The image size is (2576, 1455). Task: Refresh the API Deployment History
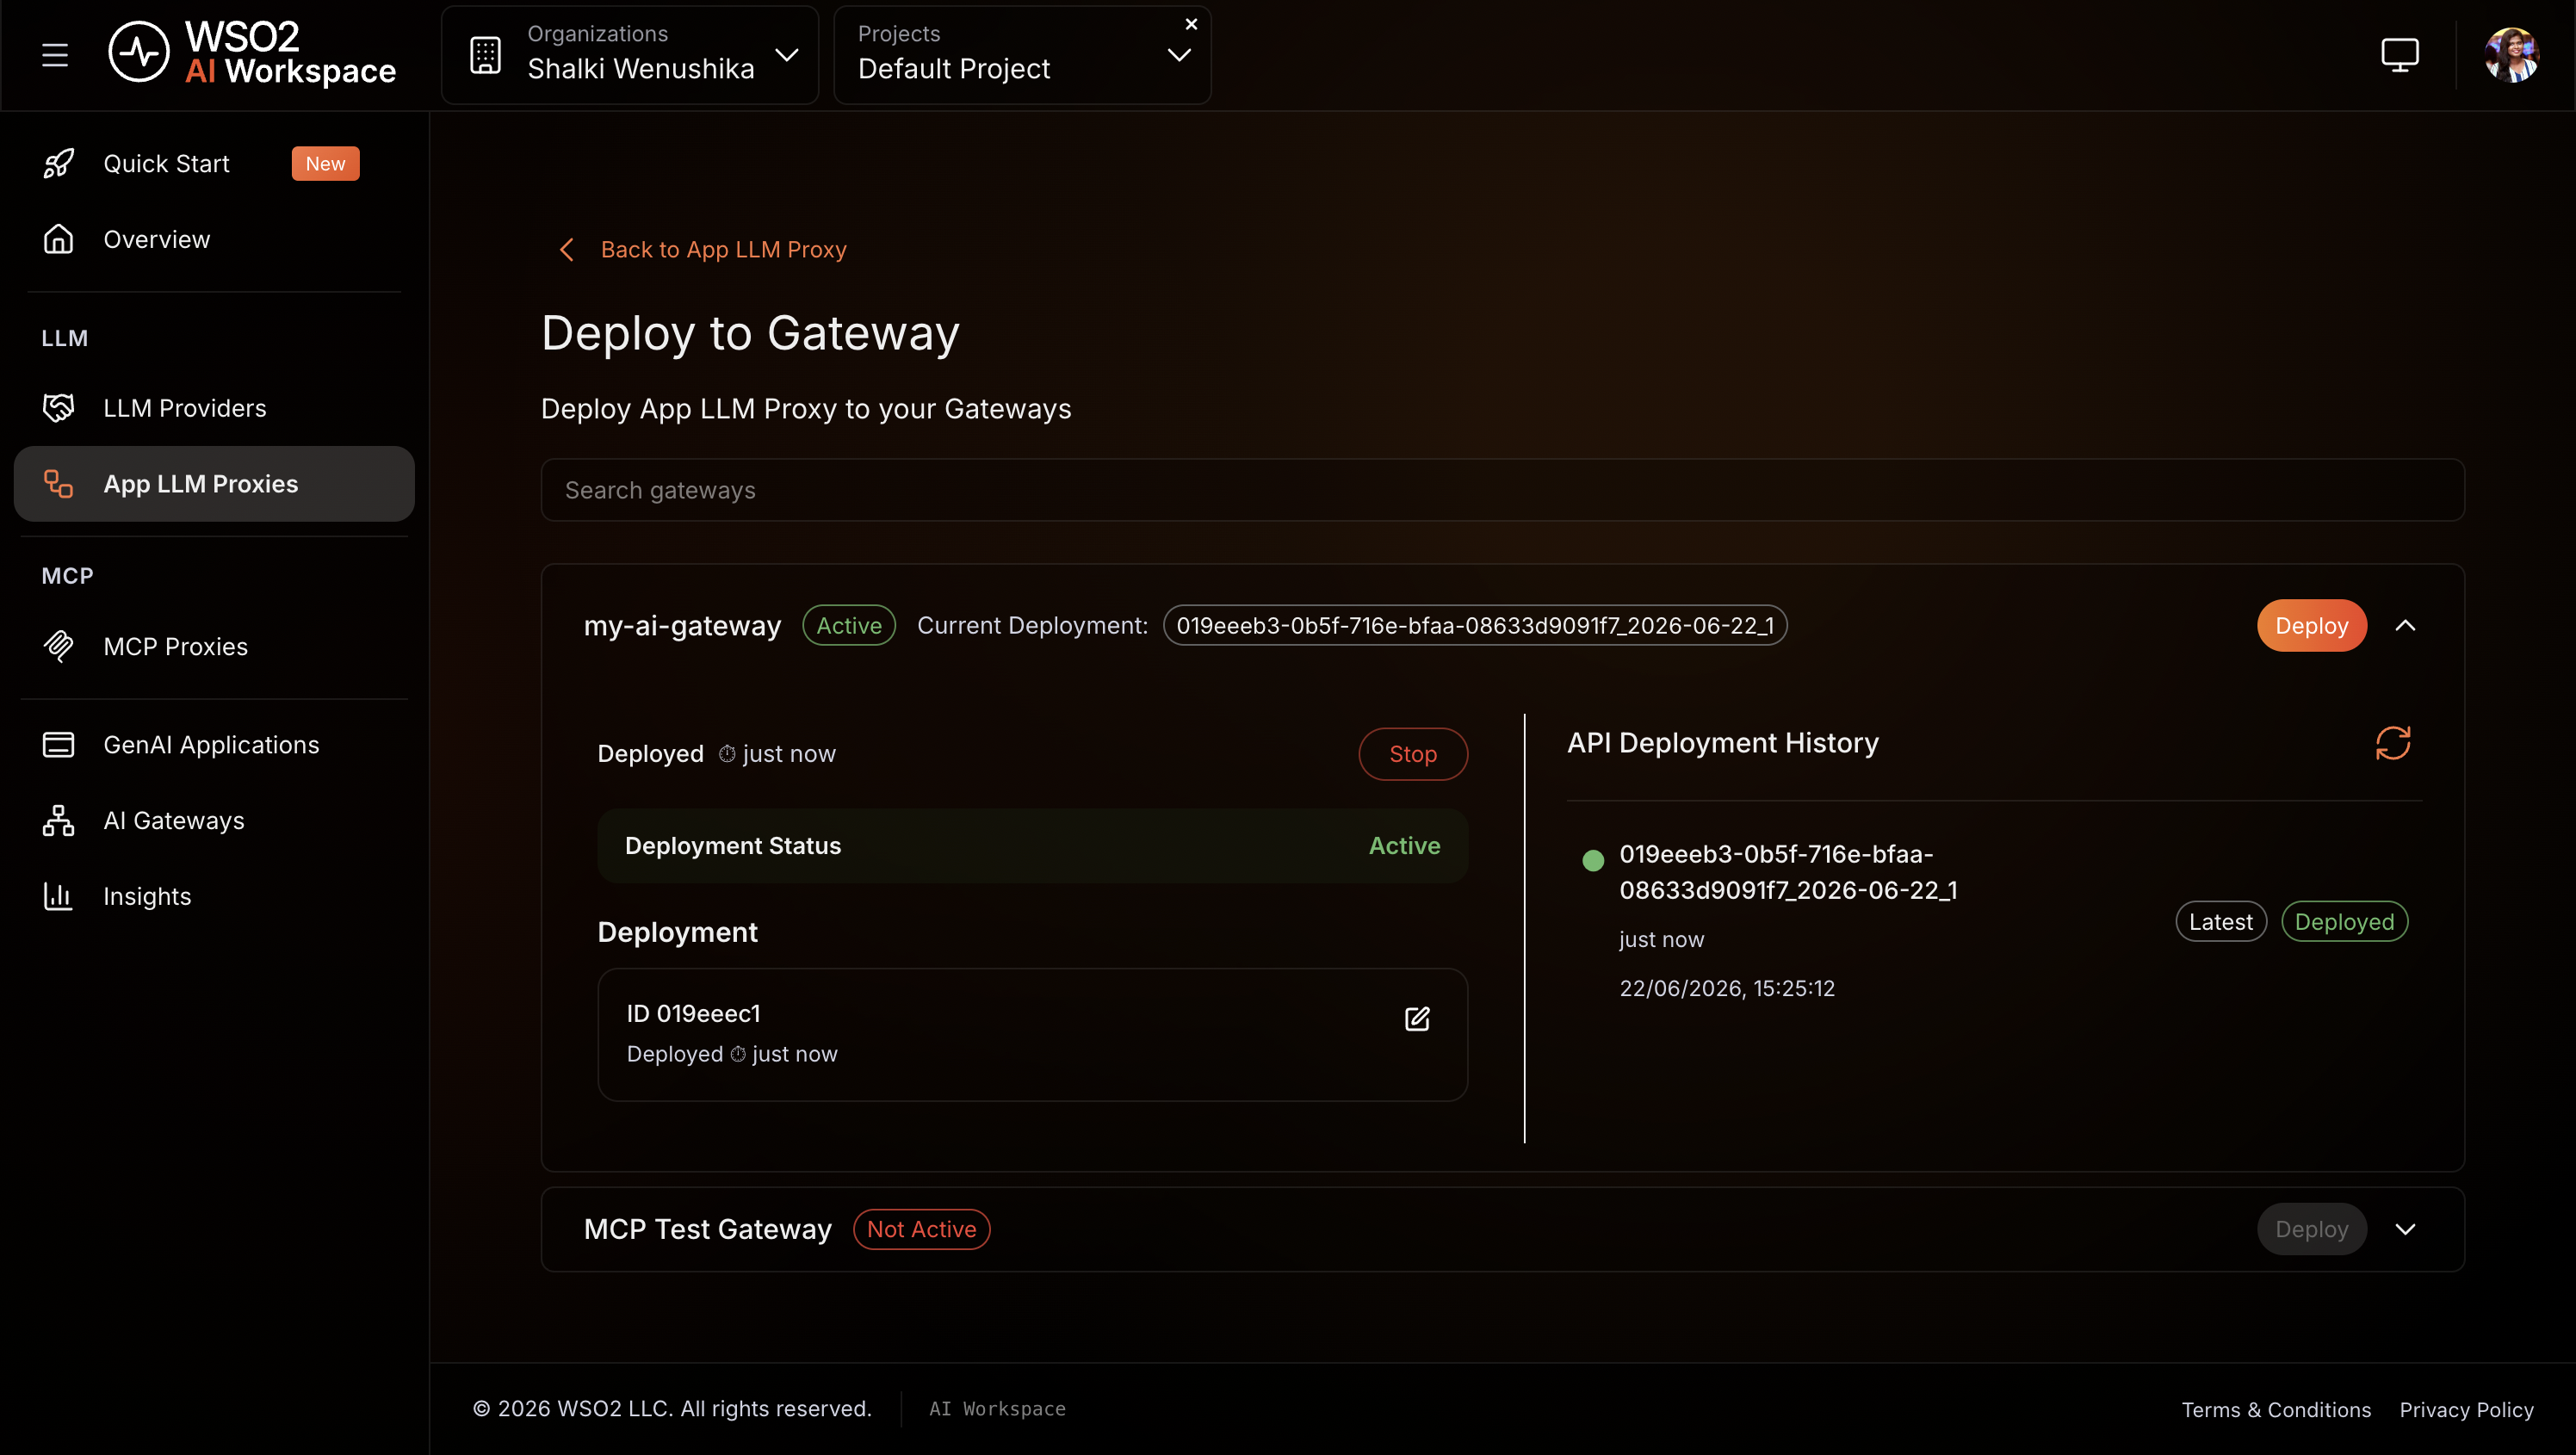[2393, 743]
